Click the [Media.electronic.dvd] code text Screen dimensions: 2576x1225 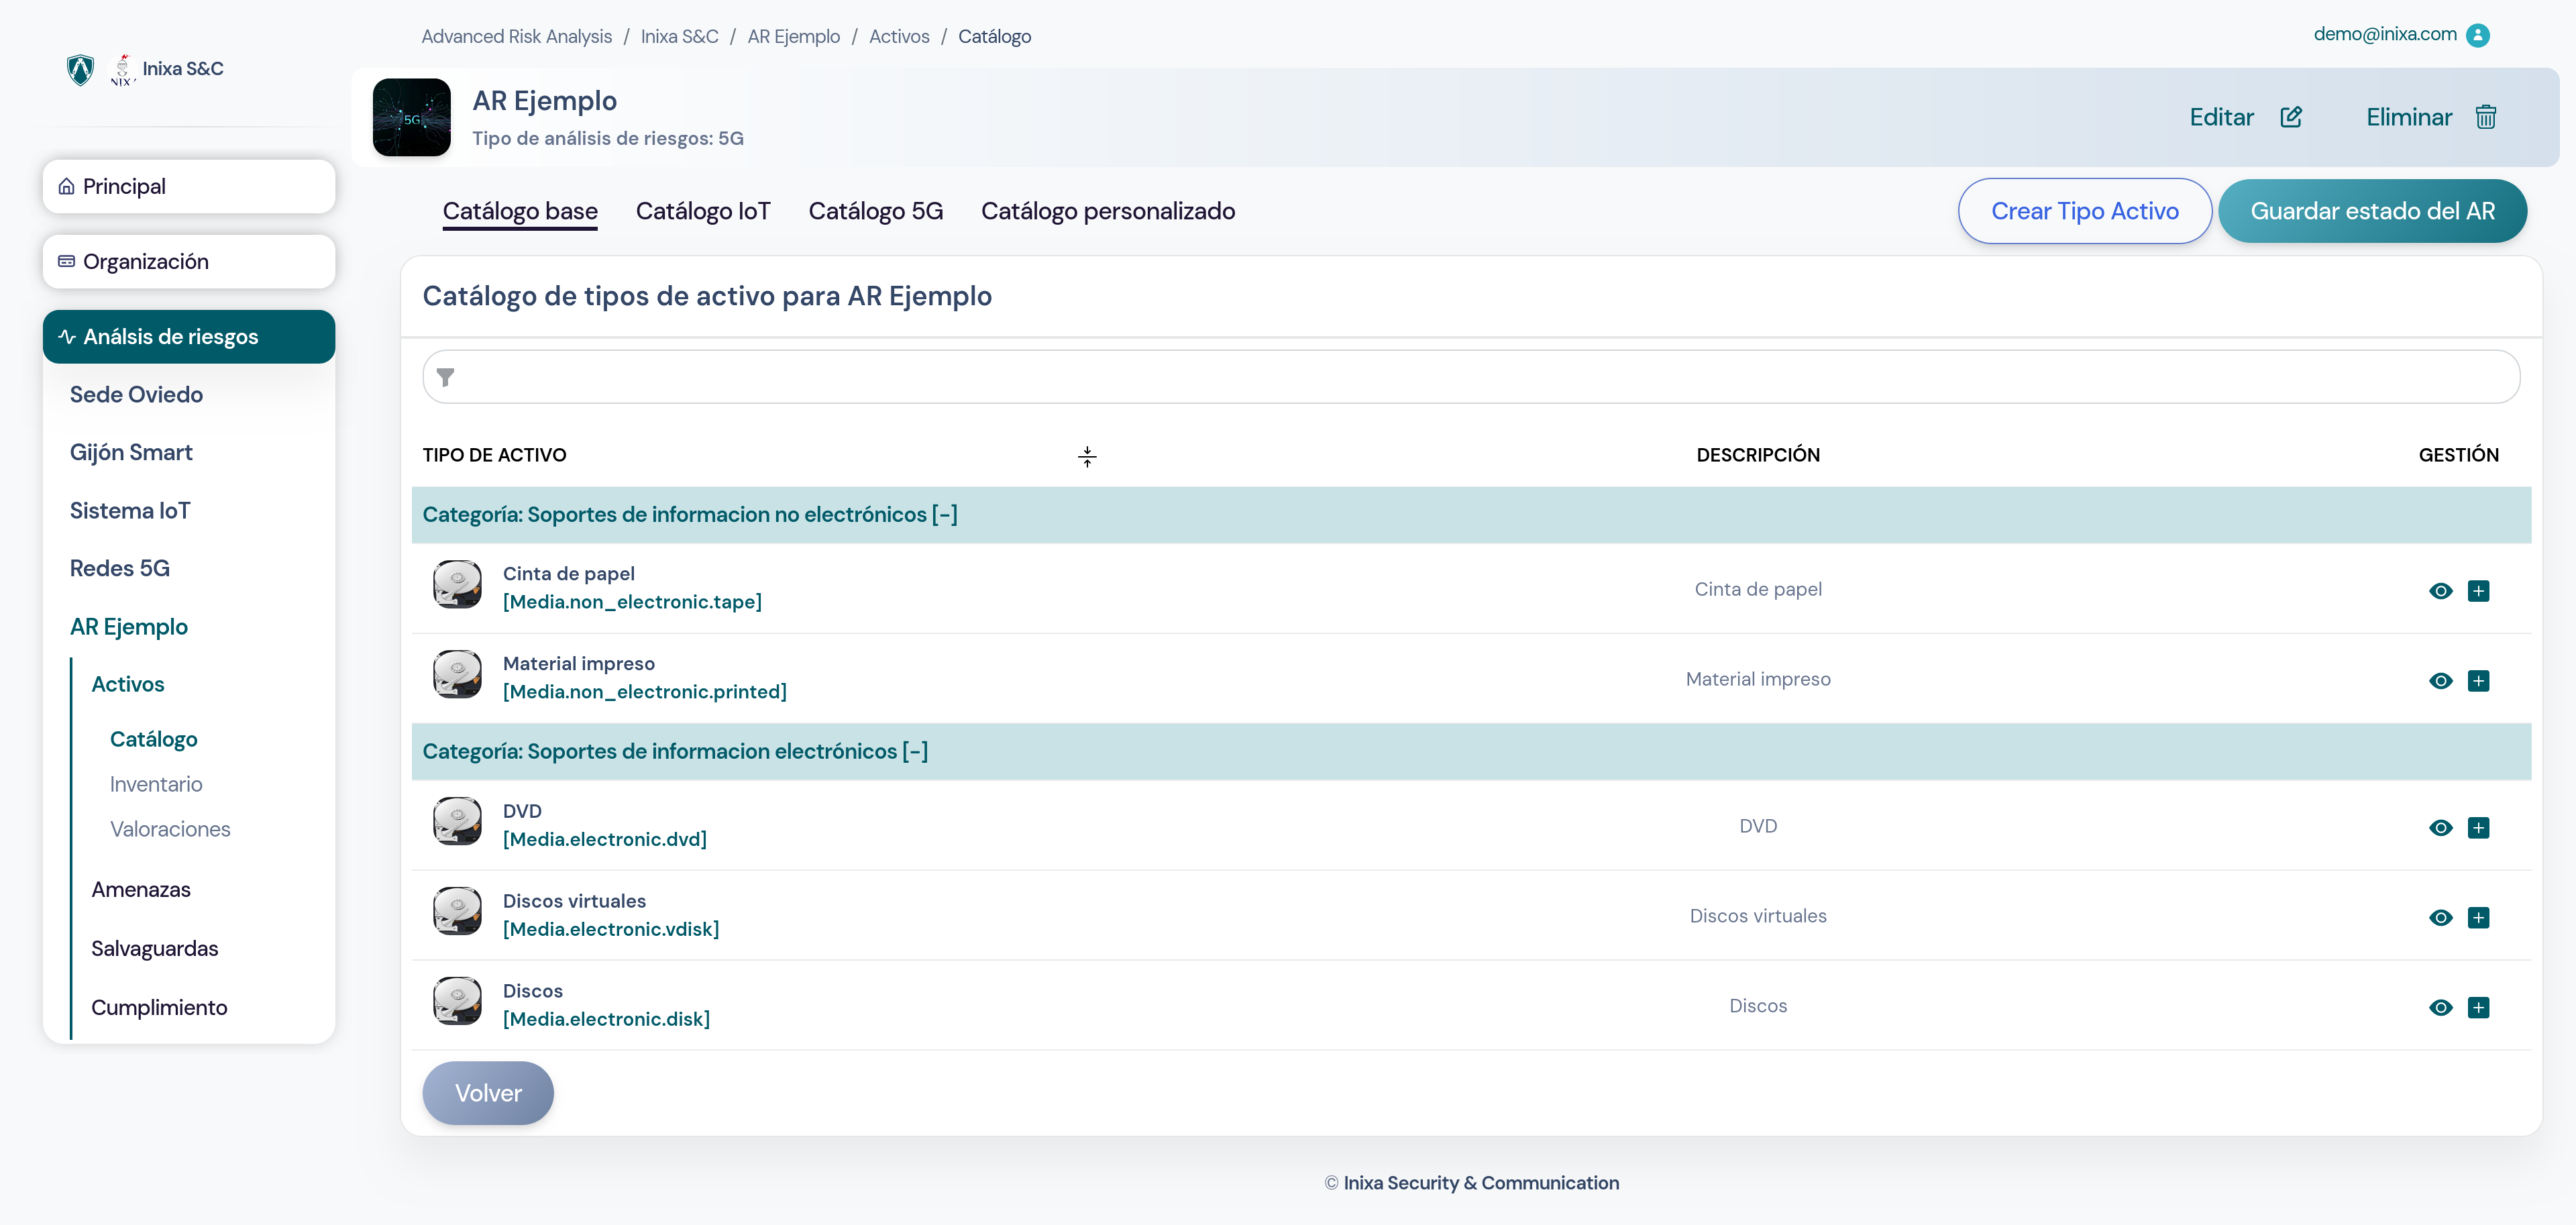[604, 839]
